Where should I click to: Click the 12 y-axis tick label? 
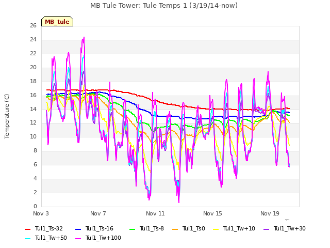pyautogui.click(x=33, y=123)
